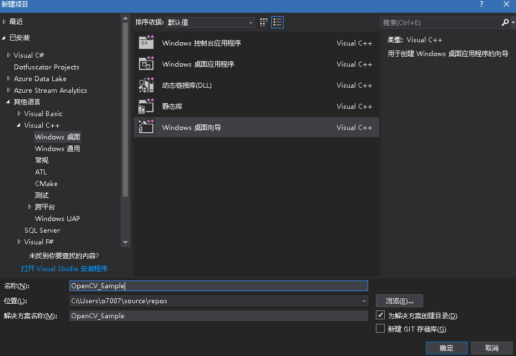Screen dimensions: 516x356
Task: Select SQL Server in the tree
Action: click(42, 230)
